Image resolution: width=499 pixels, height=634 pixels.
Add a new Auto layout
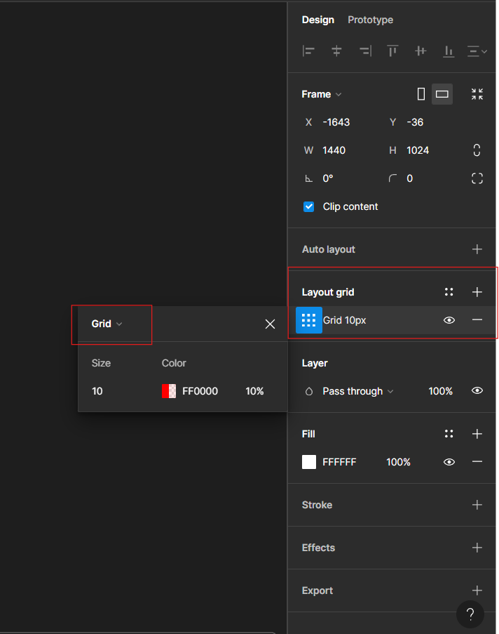click(x=477, y=249)
